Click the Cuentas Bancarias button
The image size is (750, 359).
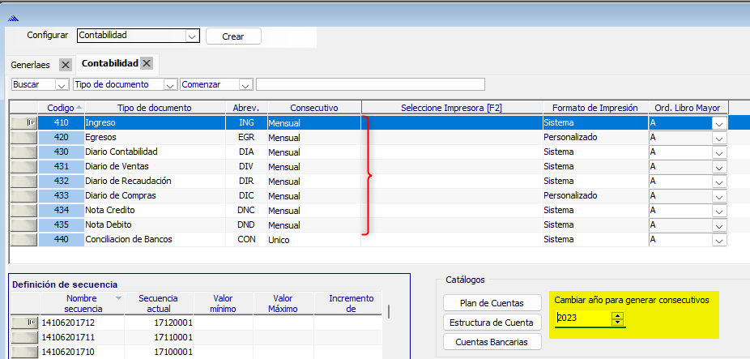click(x=492, y=342)
